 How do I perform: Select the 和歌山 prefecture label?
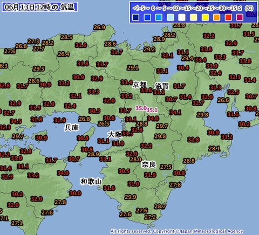(91, 182)
